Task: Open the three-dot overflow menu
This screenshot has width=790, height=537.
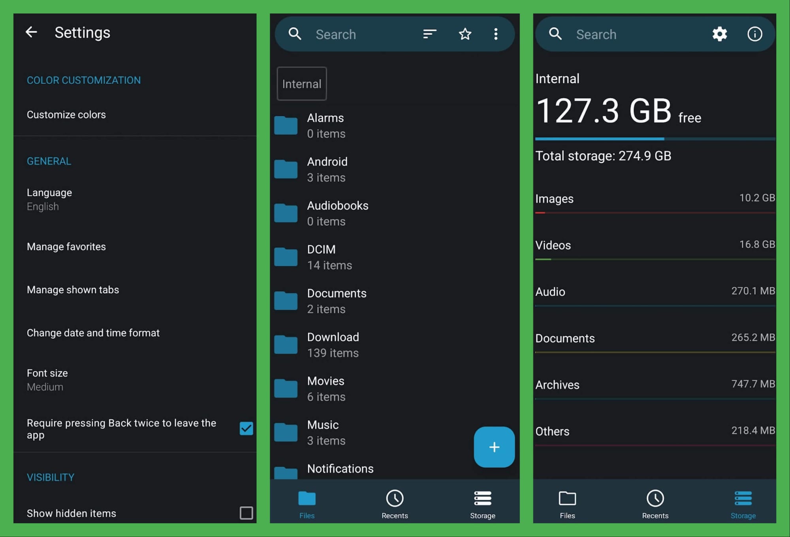Action: click(496, 34)
